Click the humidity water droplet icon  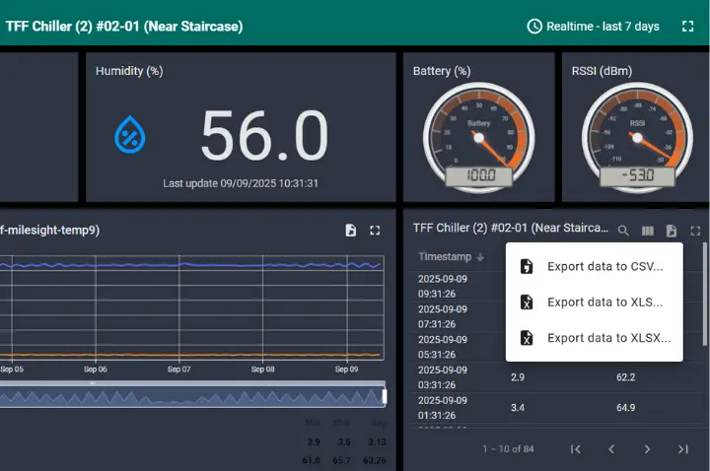click(x=129, y=134)
